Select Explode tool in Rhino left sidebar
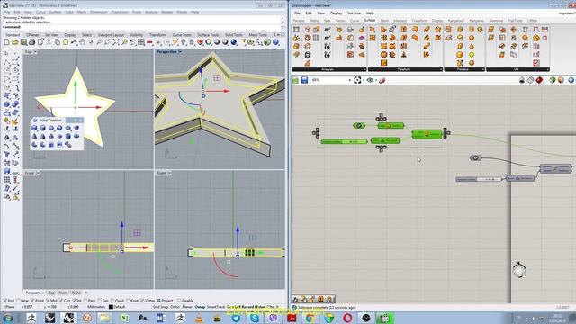 [15, 121]
